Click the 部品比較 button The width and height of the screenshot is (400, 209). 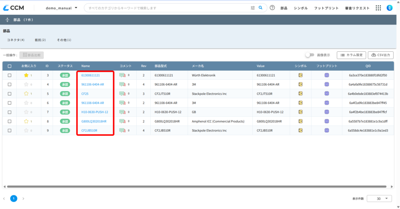point(32,55)
